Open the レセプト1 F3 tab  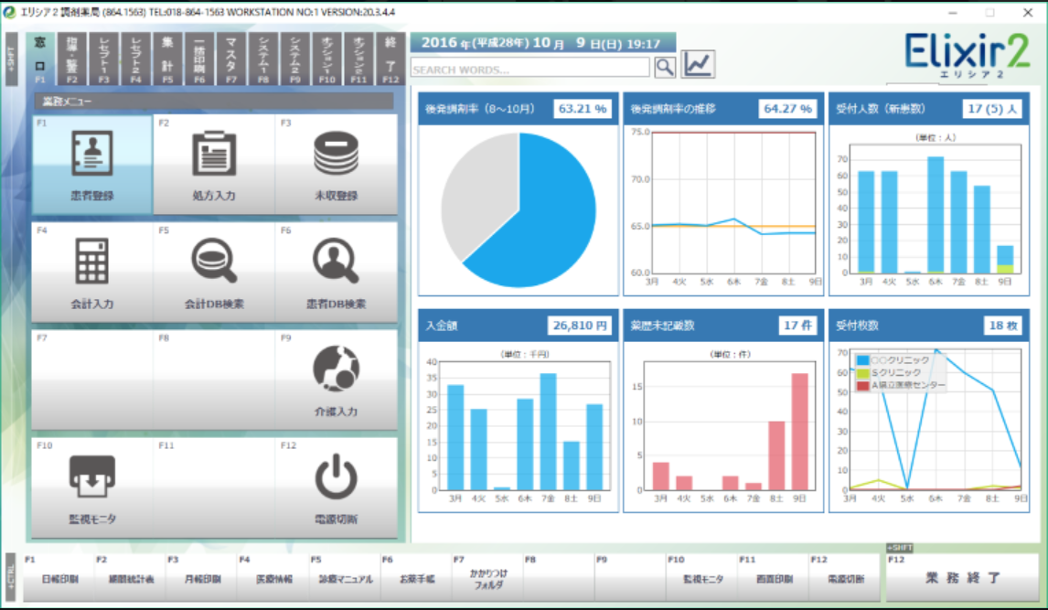pyautogui.click(x=103, y=59)
